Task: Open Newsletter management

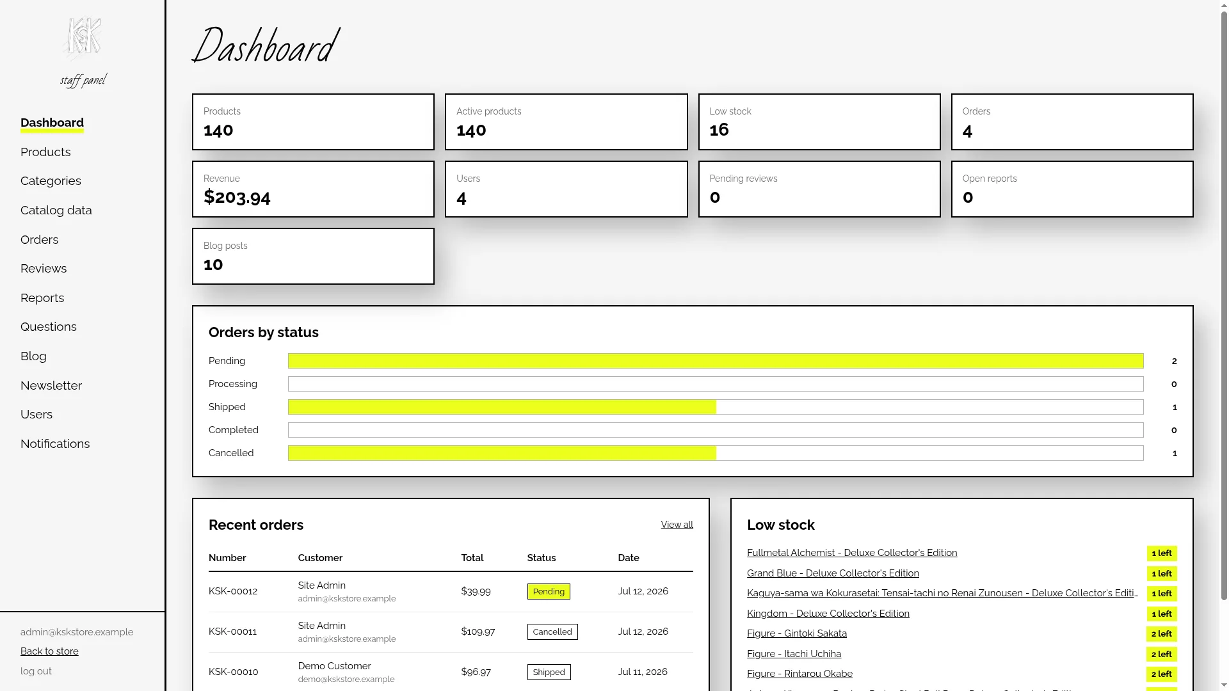Action: [51, 386]
